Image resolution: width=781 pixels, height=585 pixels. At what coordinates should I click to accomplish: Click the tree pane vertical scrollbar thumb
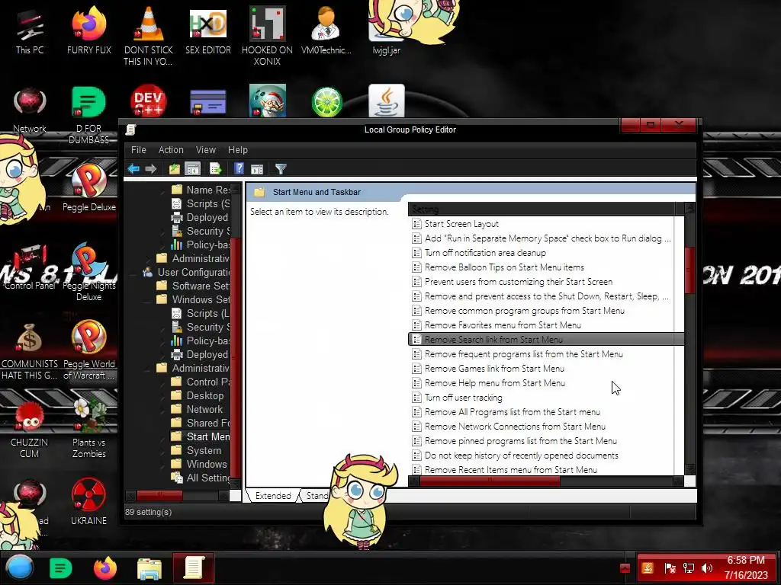coord(235,356)
